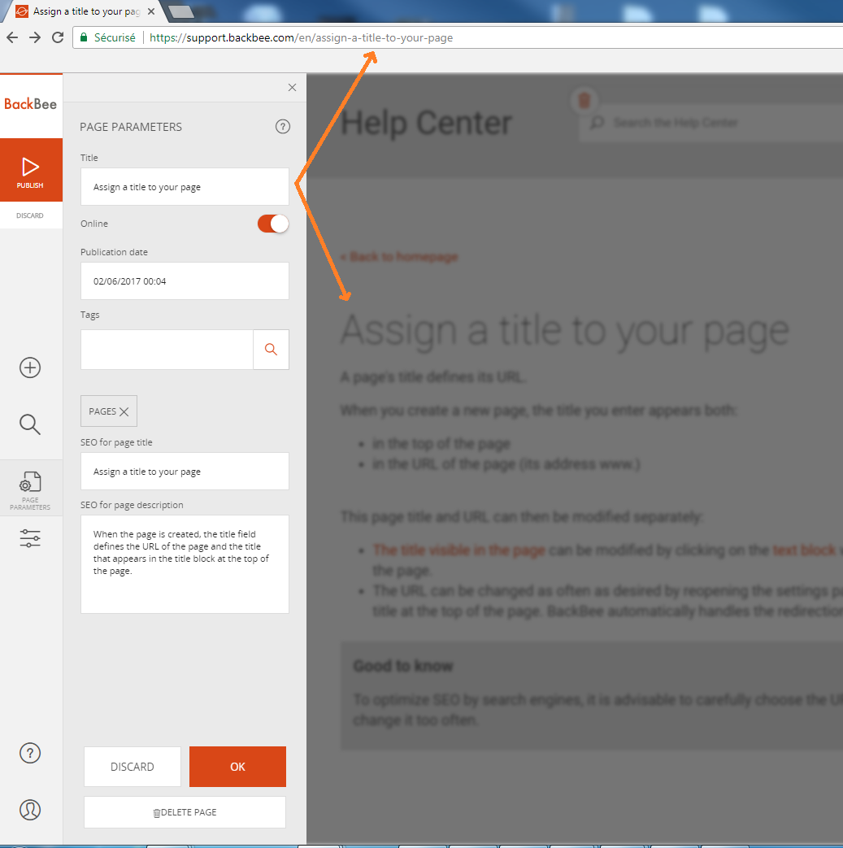The height and width of the screenshot is (848, 843).
Task: Follow the 'Back to homepage' link
Action: coord(399,256)
